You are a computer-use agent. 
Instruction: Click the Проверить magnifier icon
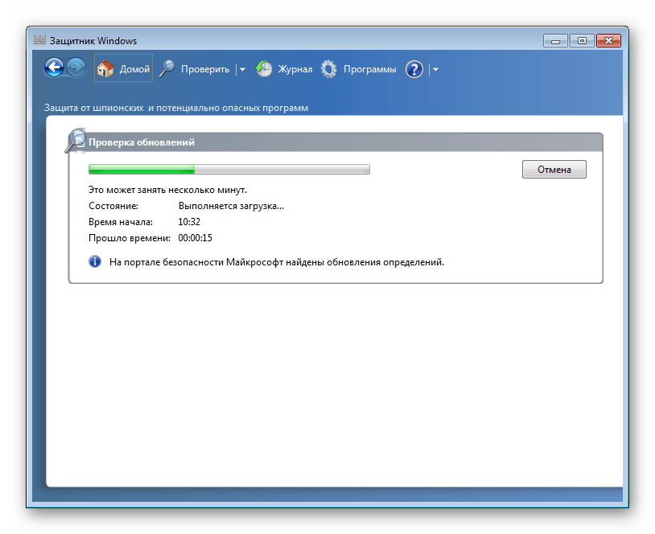[167, 68]
